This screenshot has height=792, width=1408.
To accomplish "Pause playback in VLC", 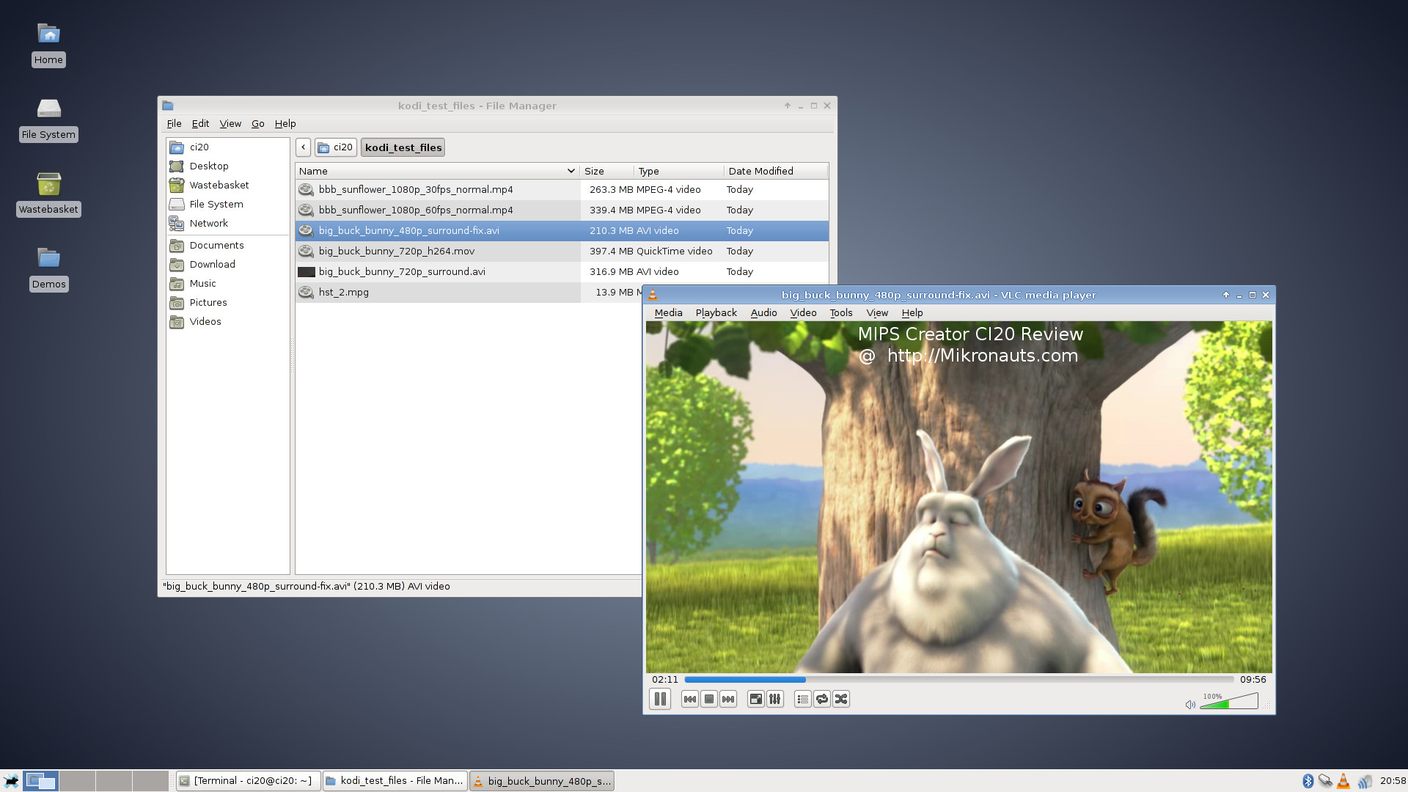I will coord(660,699).
